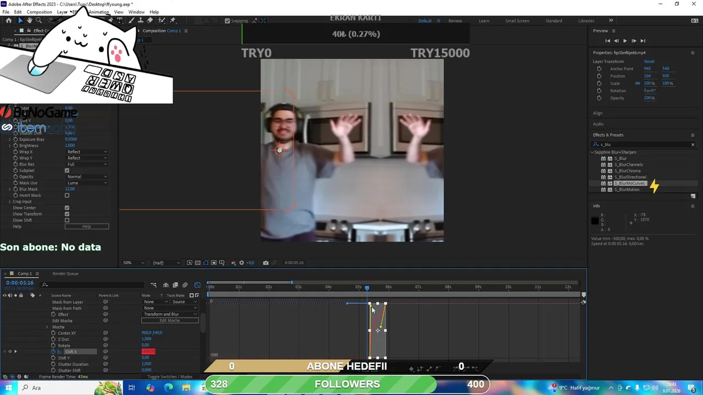Take a snapshot with camera icon

266,263
